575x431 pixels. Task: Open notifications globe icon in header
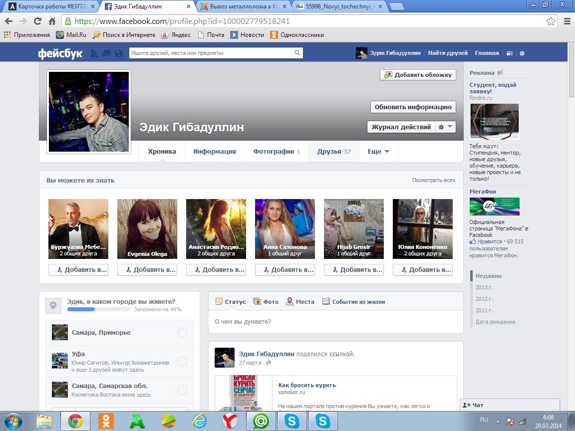[119, 53]
